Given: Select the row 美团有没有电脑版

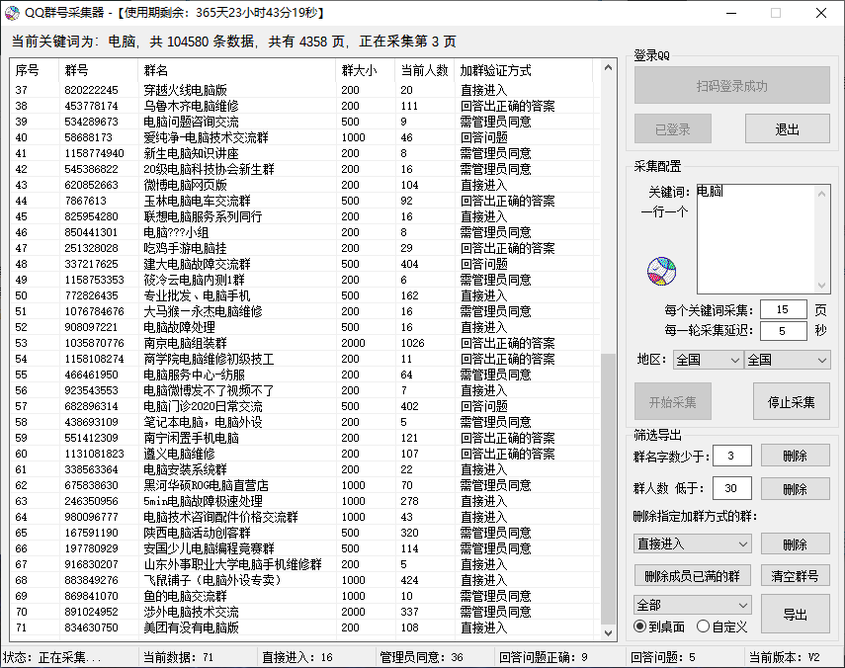Looking at the screenshot, I should [305, 627].
